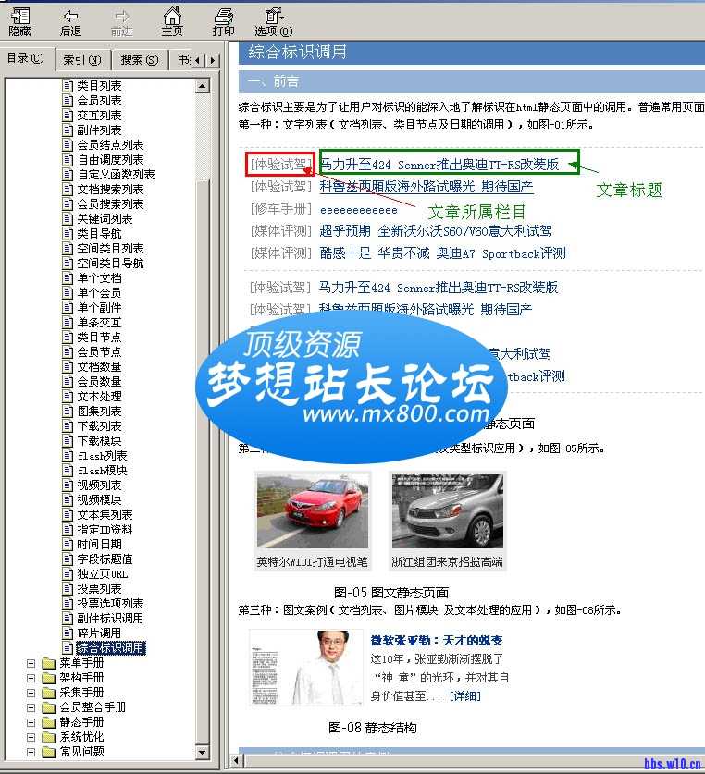
Task: Click the contents tree scrollbar up arrow
Action: click(204, 86)
